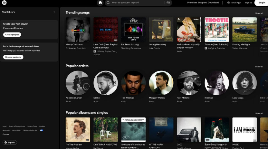Click Popular artists heading
This screenshot has height=149, width=268.
click(77, 66)
